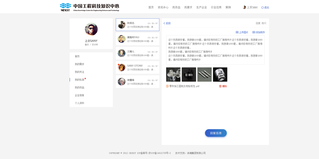The height and width of the screenshot is (159, 319).
Task: Open 案例 in top navigation
Action: pyautogui.click(x=228, y=7)
